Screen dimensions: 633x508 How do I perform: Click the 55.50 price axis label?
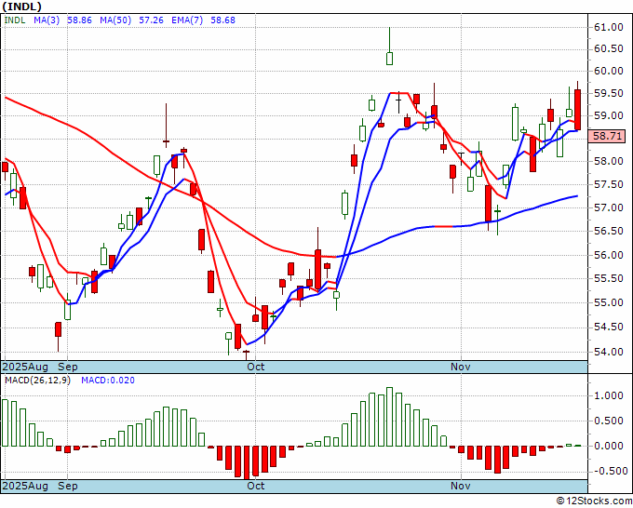click(609, 279)
